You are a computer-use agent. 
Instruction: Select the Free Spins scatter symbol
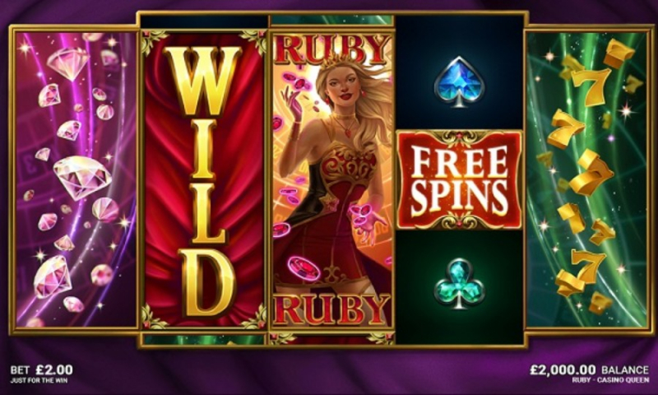(x=460, y=179)
